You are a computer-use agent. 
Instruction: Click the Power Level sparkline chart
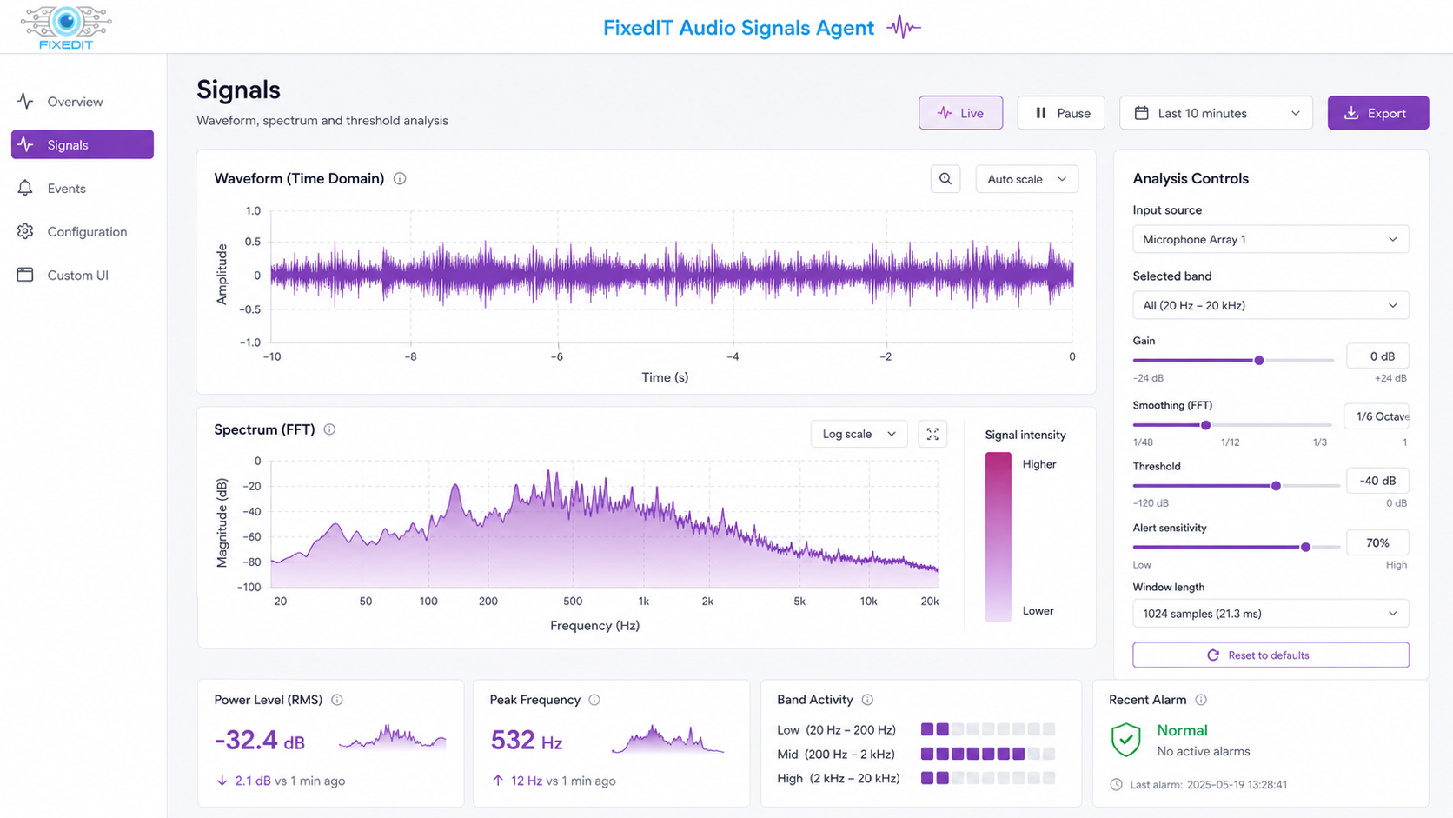point(393,738)
